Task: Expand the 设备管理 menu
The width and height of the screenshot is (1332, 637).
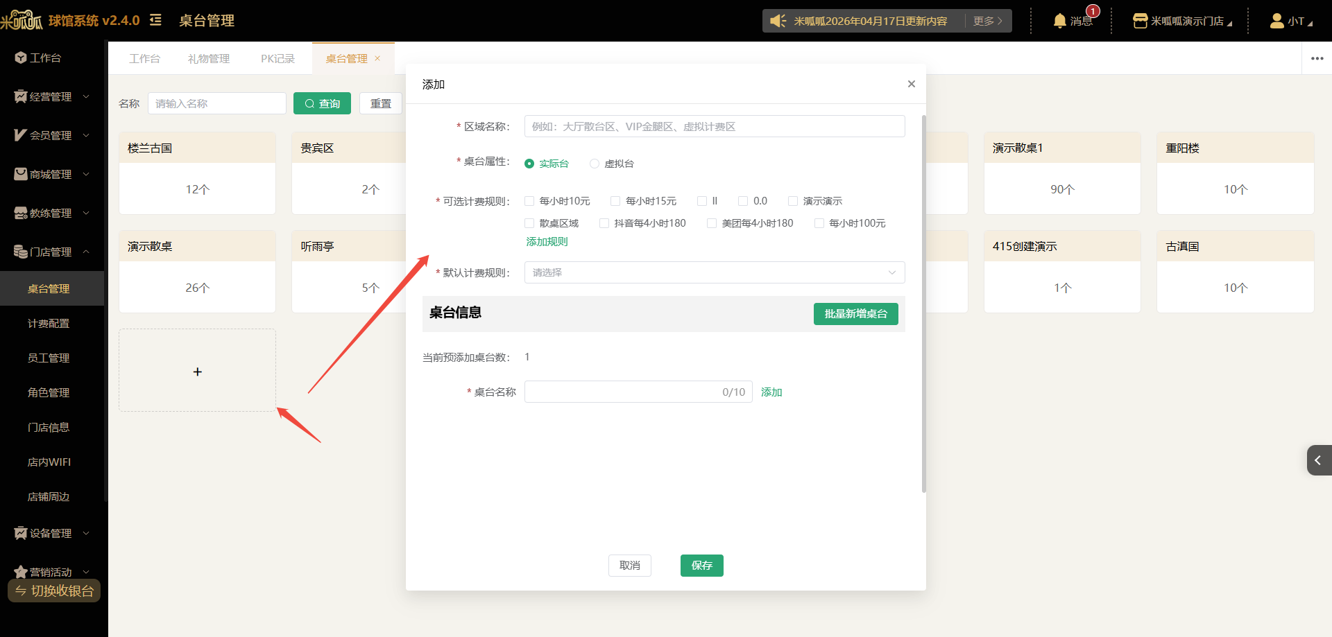Action: click(86, 533)
